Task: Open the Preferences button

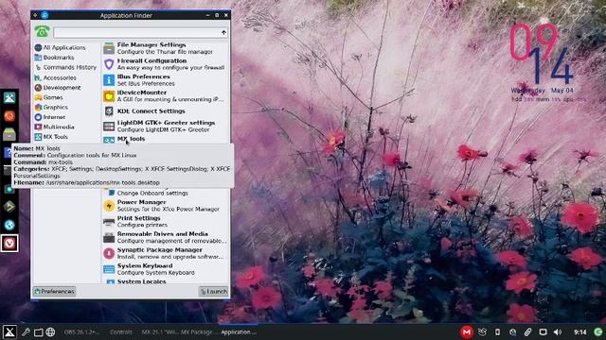Action: click(55, 292)
